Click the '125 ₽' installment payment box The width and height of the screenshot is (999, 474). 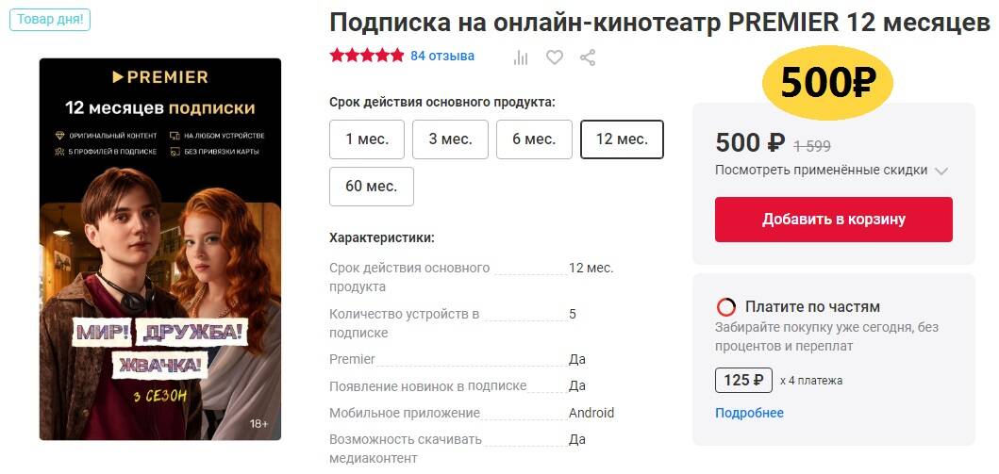coord(743,380)
